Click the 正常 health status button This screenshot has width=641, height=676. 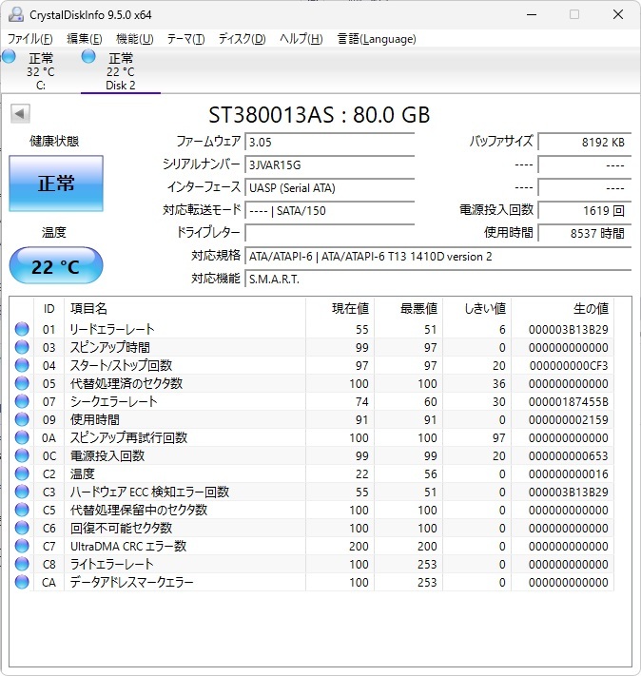click(56, 184)
